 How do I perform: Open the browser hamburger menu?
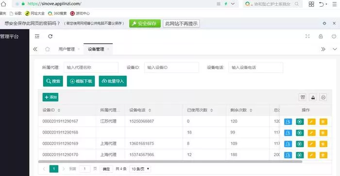pos(335,4)
